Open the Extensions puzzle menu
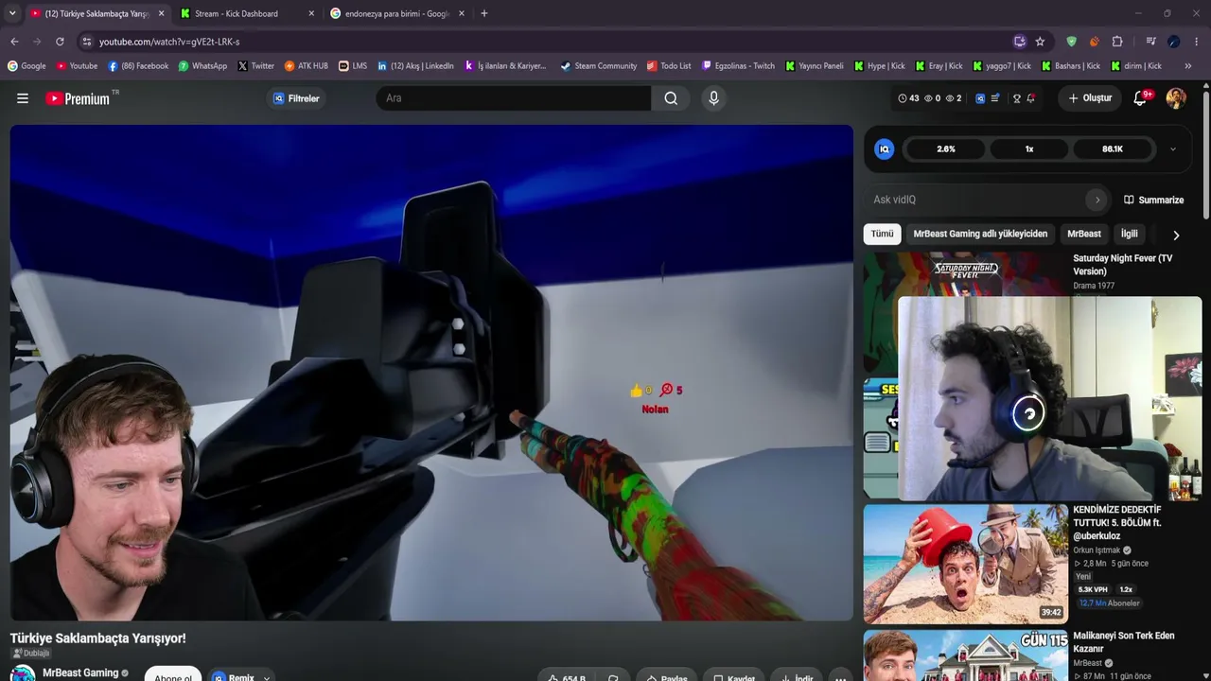 (1117, 42)
